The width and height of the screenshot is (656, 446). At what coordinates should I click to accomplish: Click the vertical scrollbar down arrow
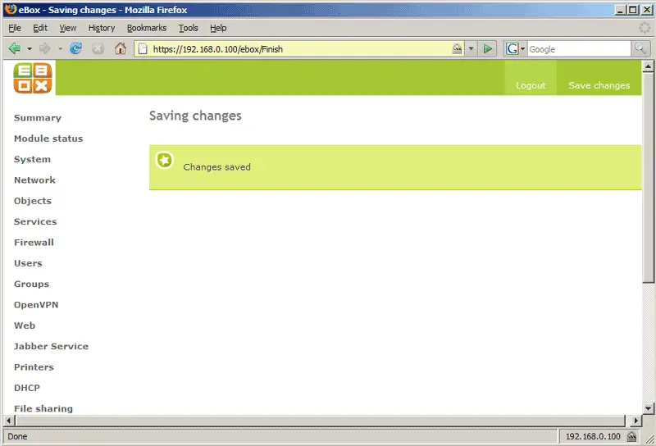[648, 408]
